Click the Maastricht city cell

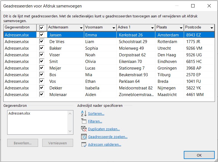click(170, 95)
